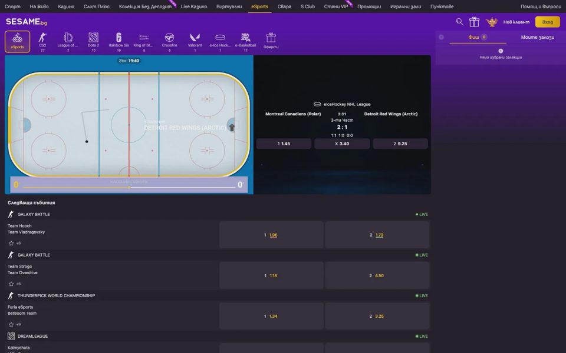Screen dimensions: 566x353
Task: Favorite the Team Hooch match with the star
Action: click(x=11, y=243)
